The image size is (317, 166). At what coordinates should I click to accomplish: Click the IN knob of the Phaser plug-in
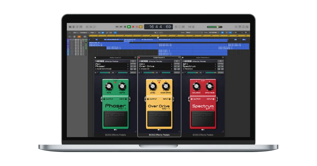98,72
